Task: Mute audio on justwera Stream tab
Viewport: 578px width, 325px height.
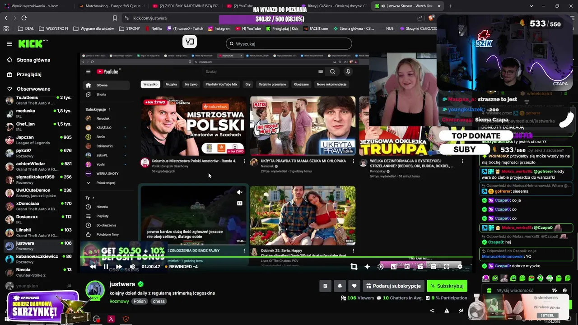Action: pos(383,6)
